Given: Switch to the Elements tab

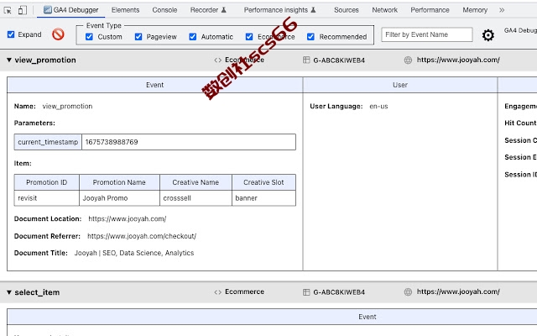Looking at the screenshot, I should 125,10.
